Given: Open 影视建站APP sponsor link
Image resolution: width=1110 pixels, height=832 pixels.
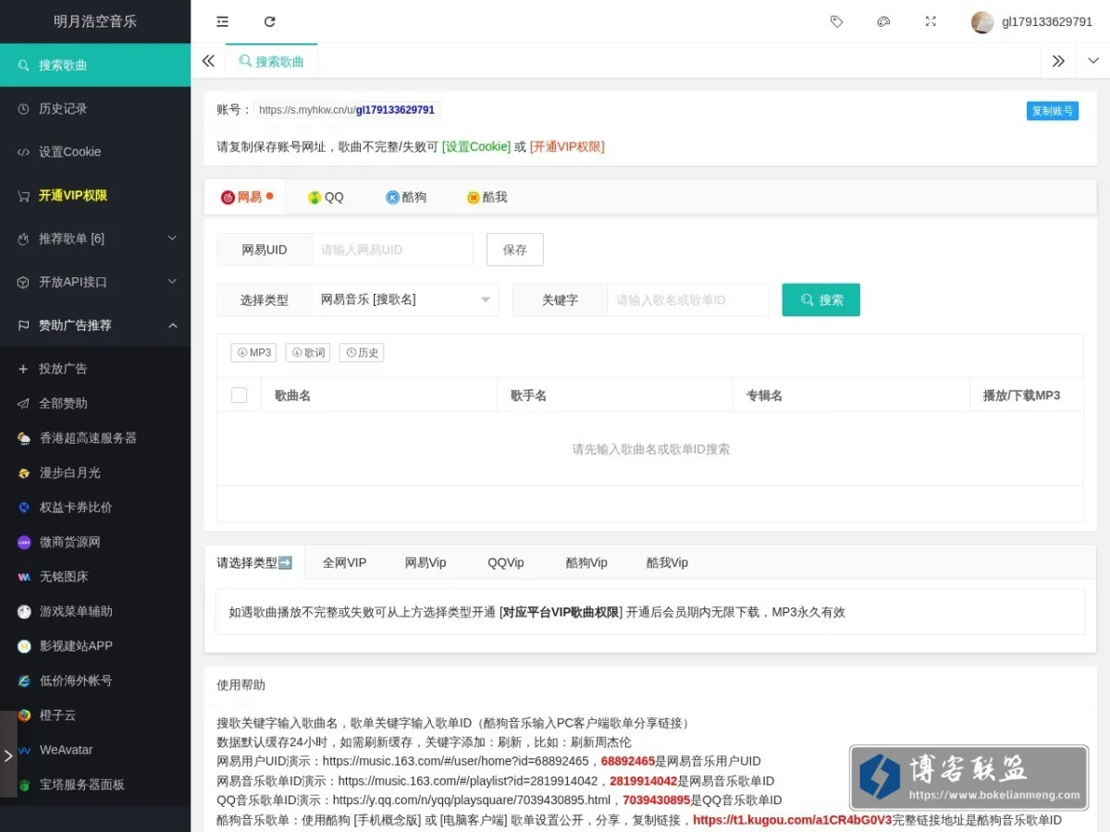Looking at the screenshot, I should click(x=95, y=645).
